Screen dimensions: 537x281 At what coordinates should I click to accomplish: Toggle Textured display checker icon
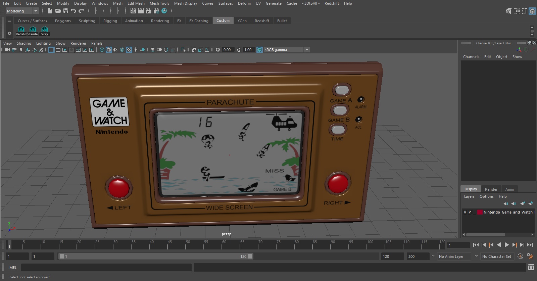click(129, 50)
